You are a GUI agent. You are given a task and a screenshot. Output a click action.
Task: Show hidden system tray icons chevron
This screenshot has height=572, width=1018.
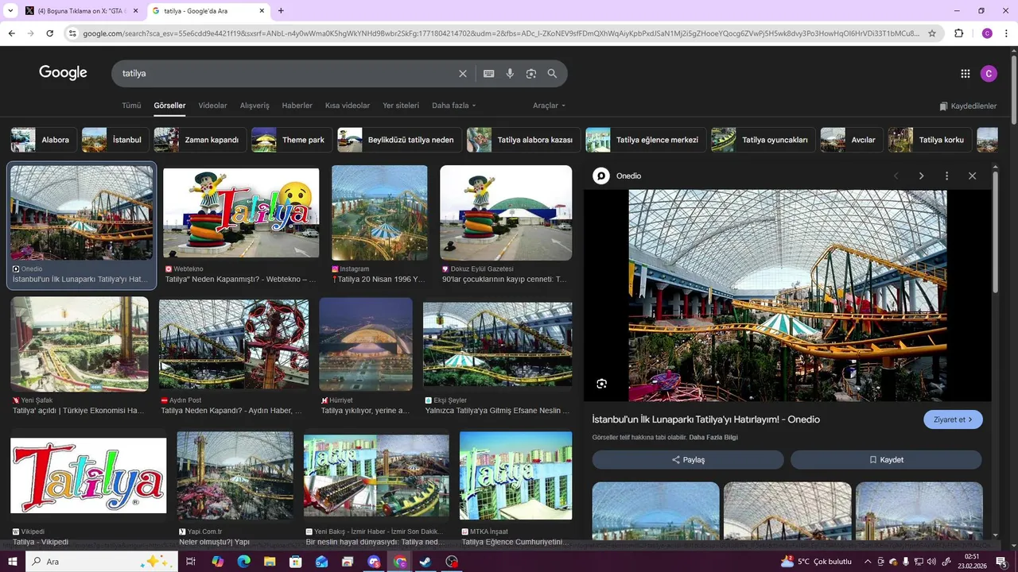[x=868, y=562]
